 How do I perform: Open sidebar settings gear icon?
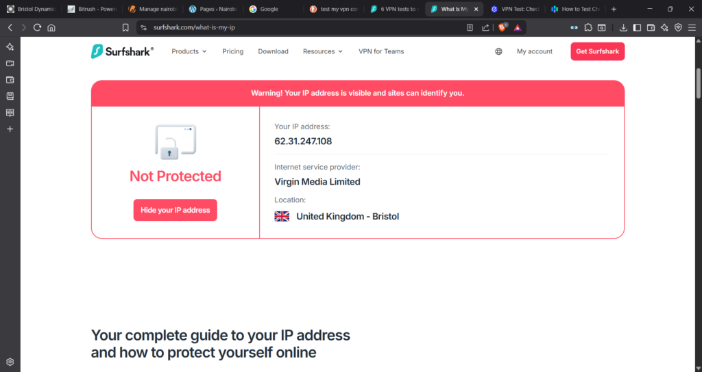[10, 362]
